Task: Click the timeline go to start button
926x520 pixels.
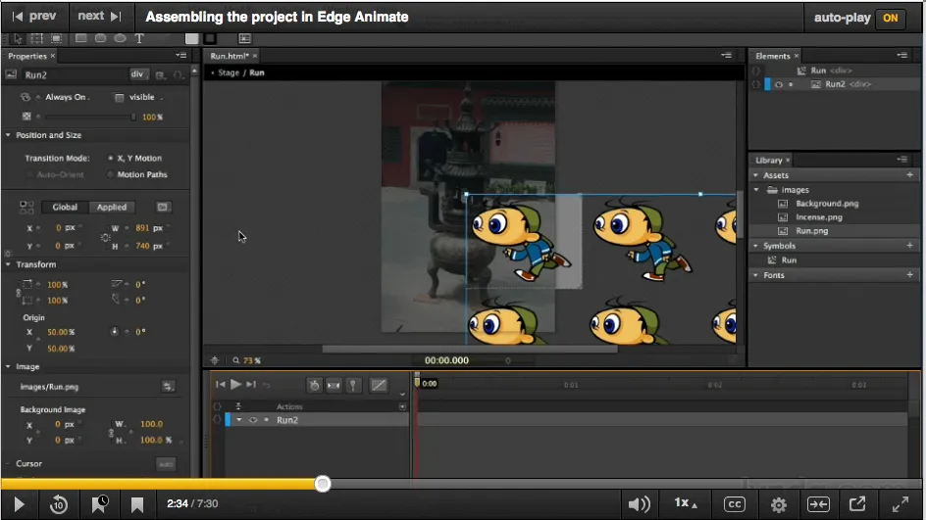Action: [x=221, y=385]
